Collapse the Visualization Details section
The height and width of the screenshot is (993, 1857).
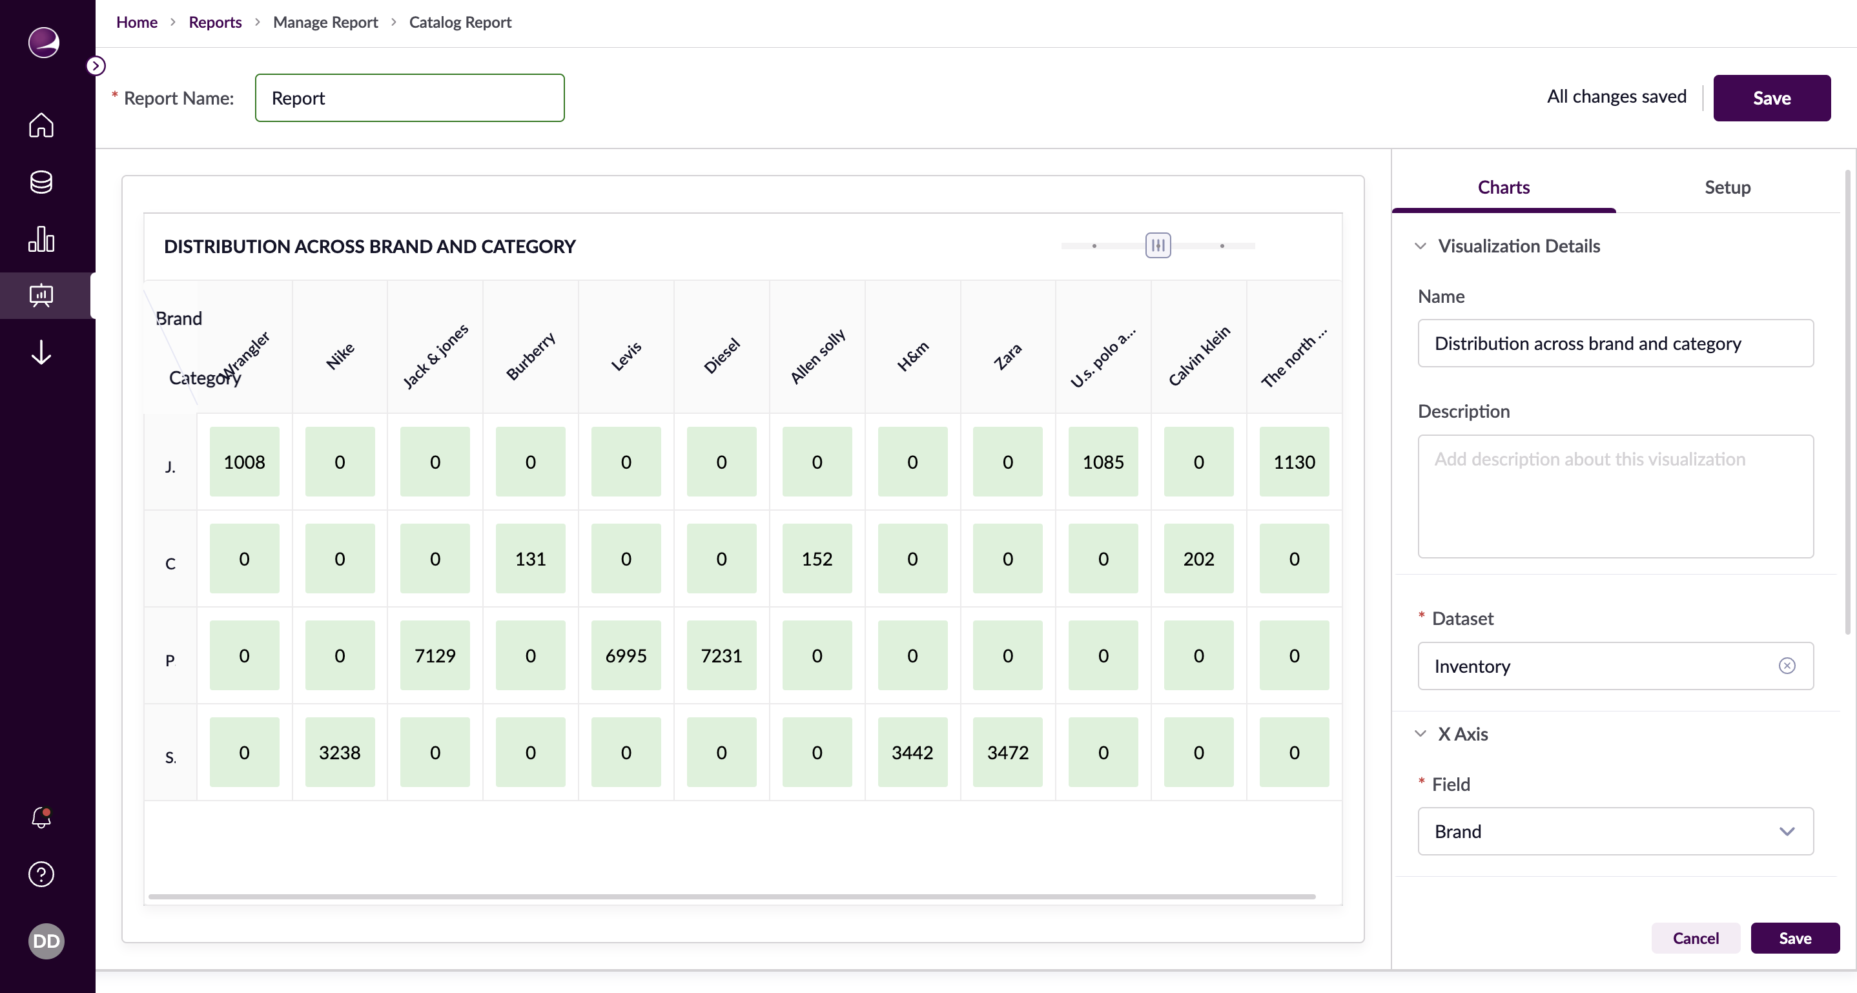1420,247
